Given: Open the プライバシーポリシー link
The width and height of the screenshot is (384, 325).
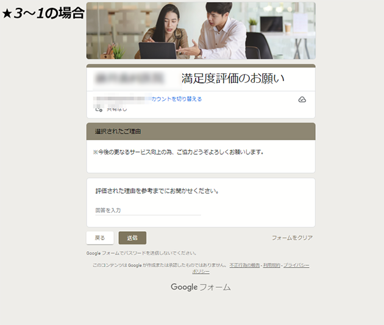Looking at the screenshot, I should pos(296,265).
